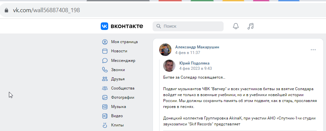Open original post date 4 фев 2023
Screen dimensions: 326x131
(x=196, y=68)
